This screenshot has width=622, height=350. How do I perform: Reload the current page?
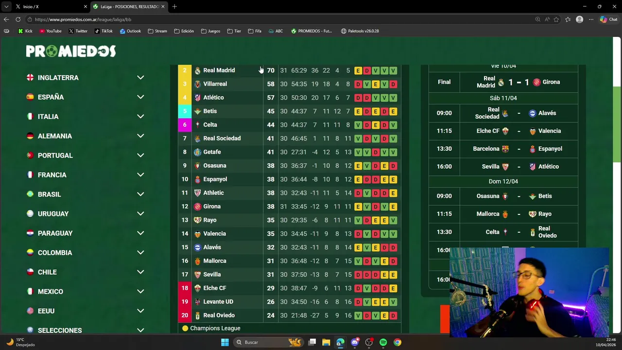pyautogui.click(x=18, y=19)
